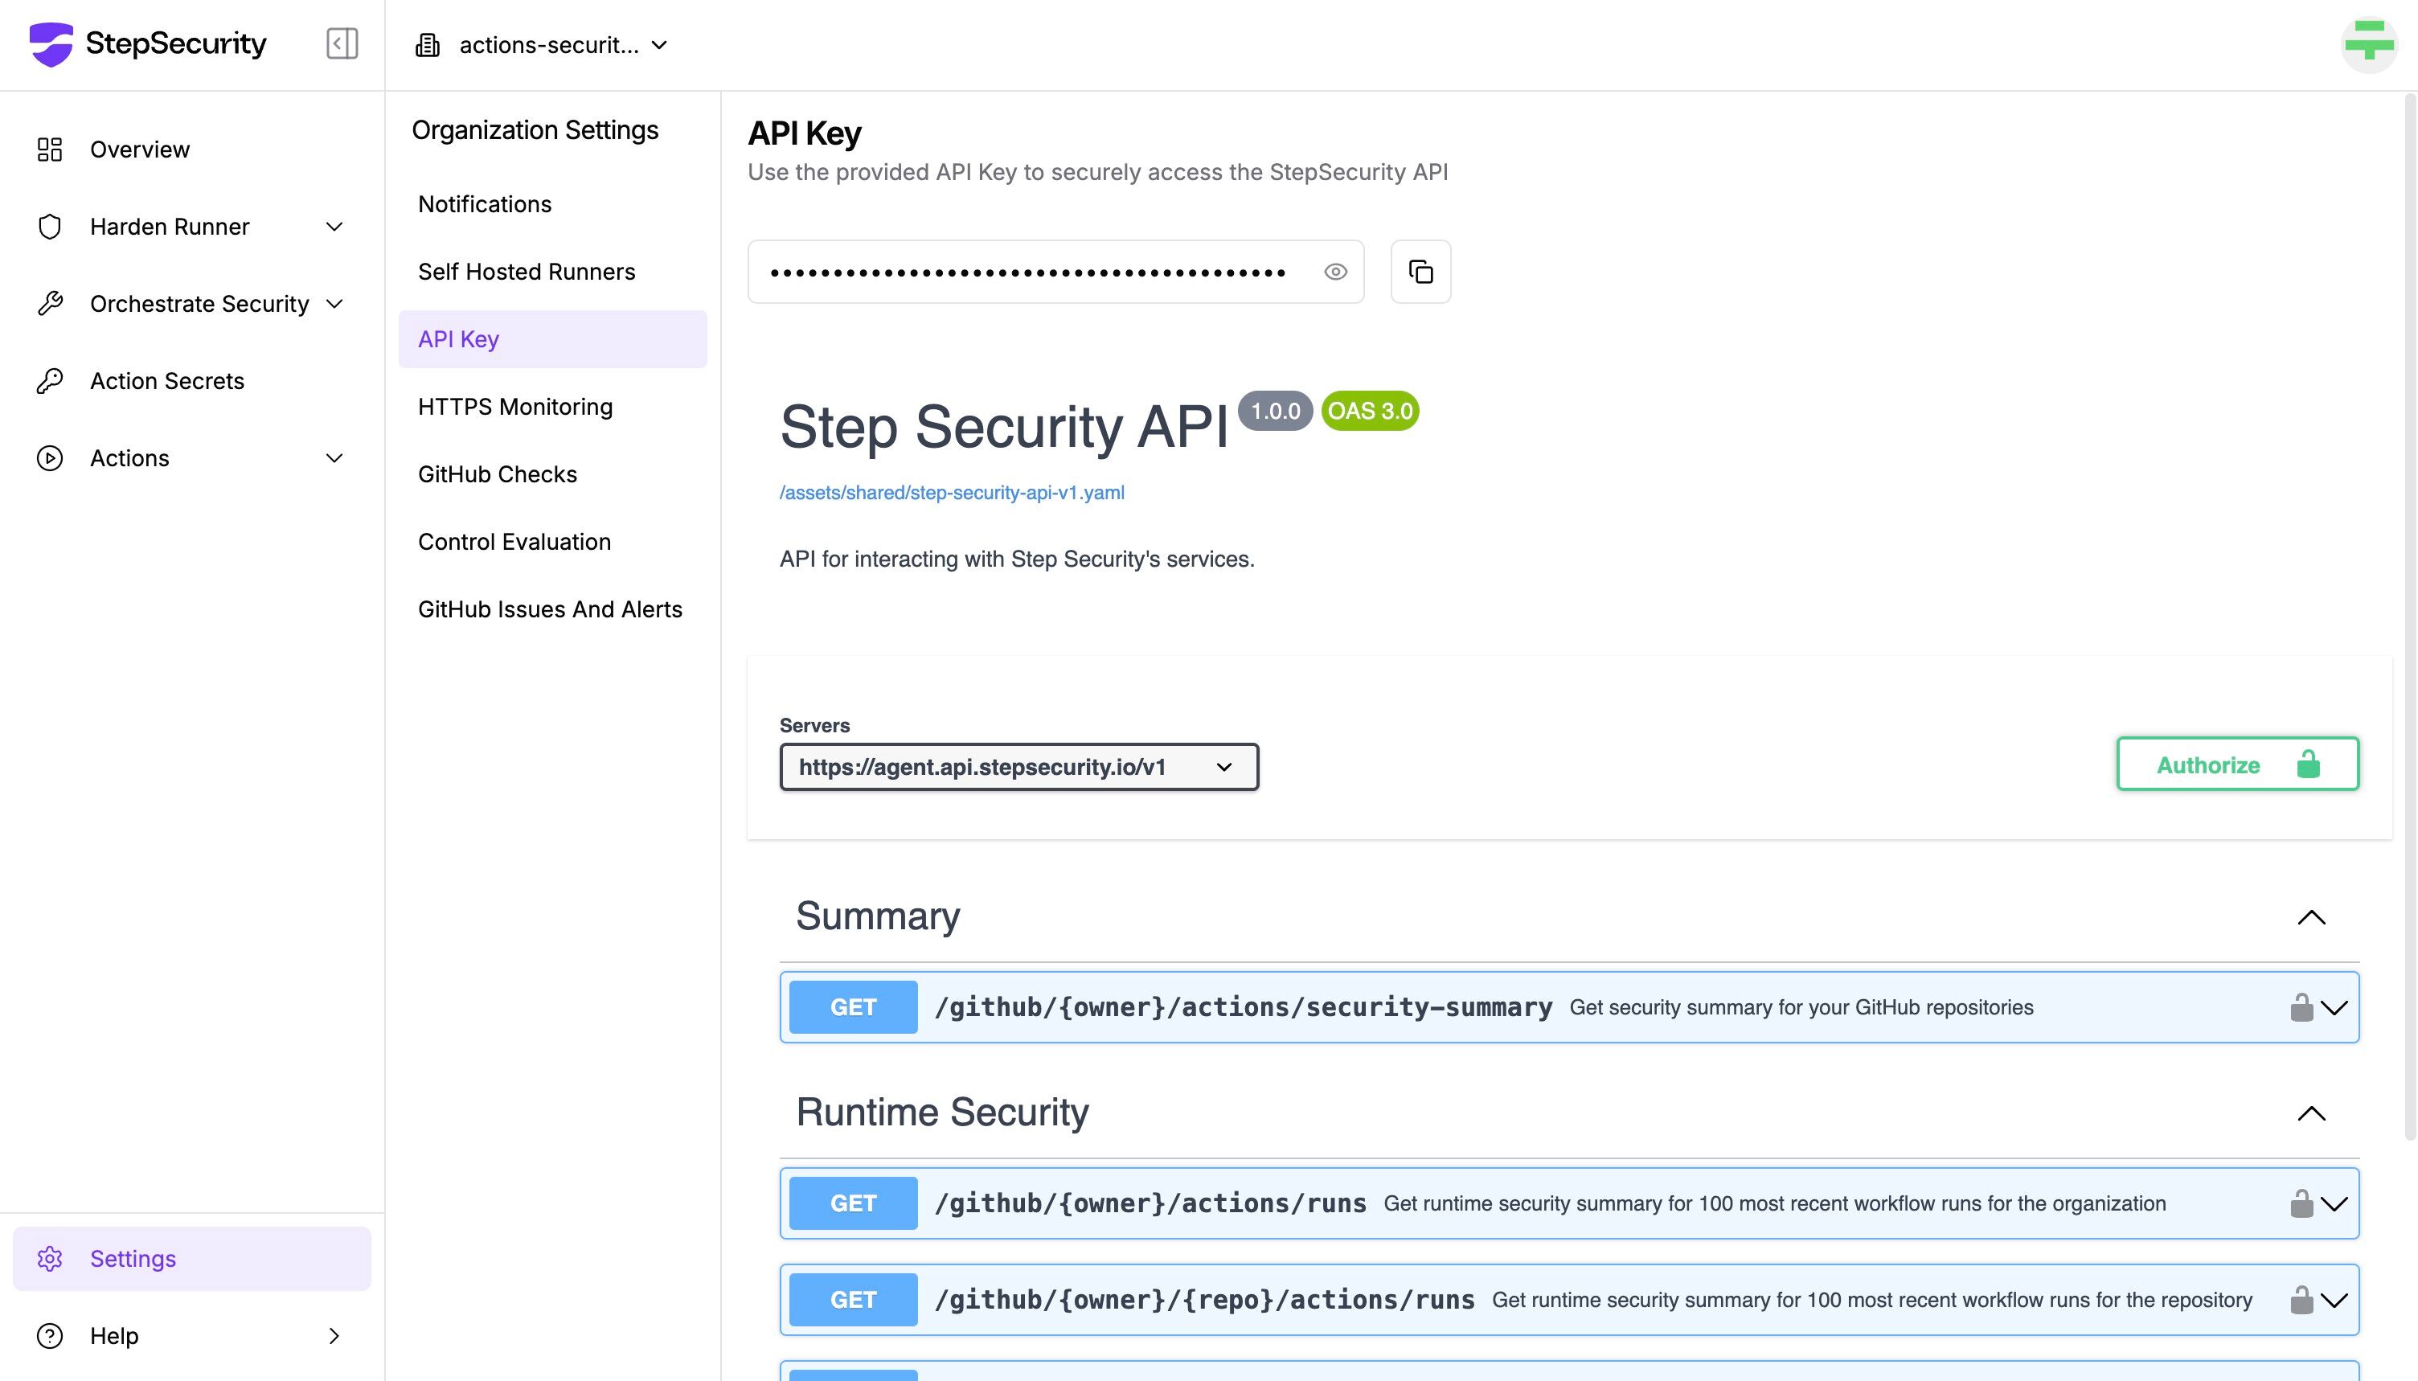Click the Organization Settings heading
Screen dimensions: 2418x1381
click(535, 130)
